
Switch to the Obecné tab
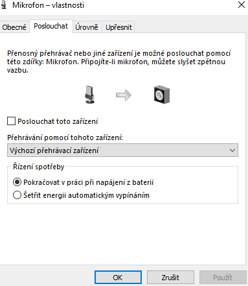coord(14,27)
